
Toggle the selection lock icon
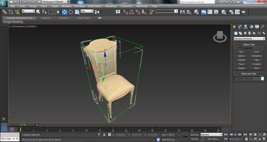pyautogui.click(x=104, y=135)
